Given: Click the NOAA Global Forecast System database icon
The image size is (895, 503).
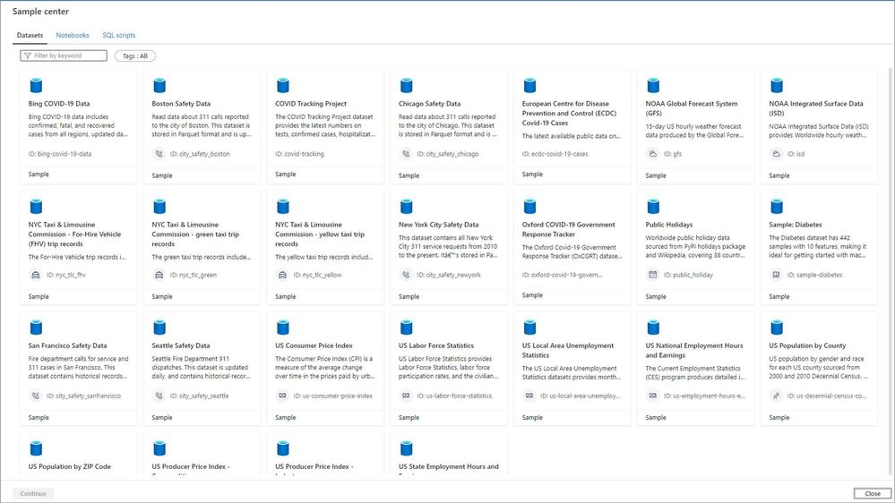Looking at the screenshot, I should [653, 86].
